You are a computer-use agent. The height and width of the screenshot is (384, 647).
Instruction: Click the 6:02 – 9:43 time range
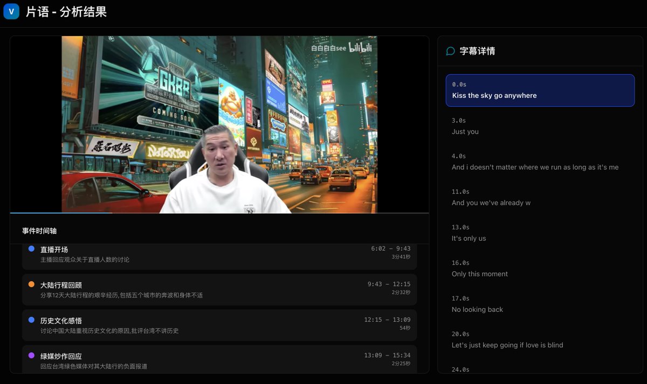tap(391, 249)
